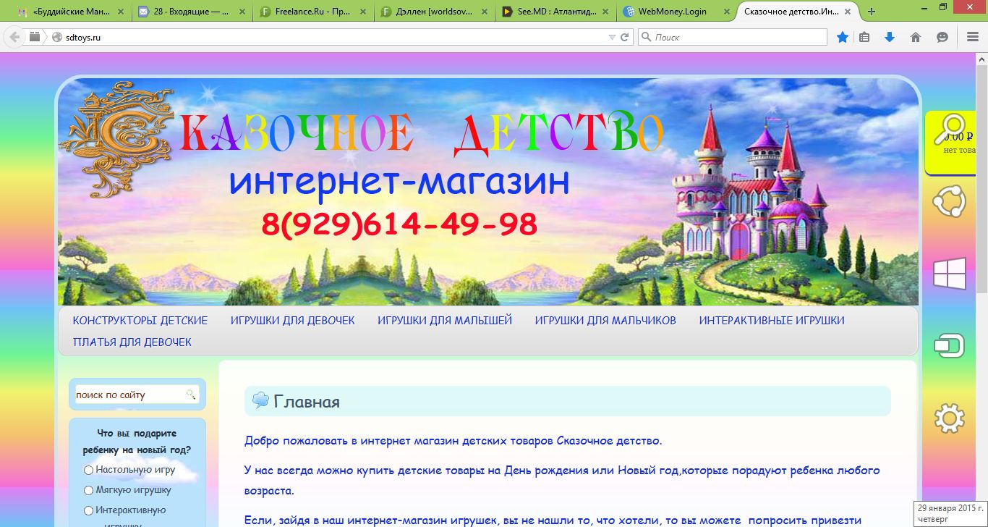The height and width of the screenshot is (527, 988).
Task: Open ИГРУШКИ ДЛЯ МАЛЬЧИКОВ category
Action: (605, 320)
